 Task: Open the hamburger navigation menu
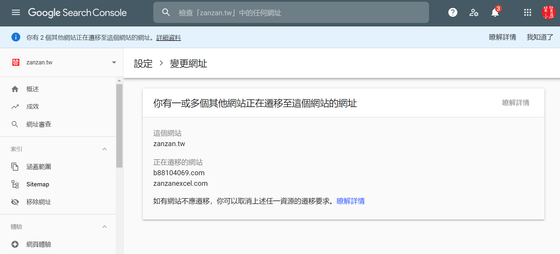16,12
